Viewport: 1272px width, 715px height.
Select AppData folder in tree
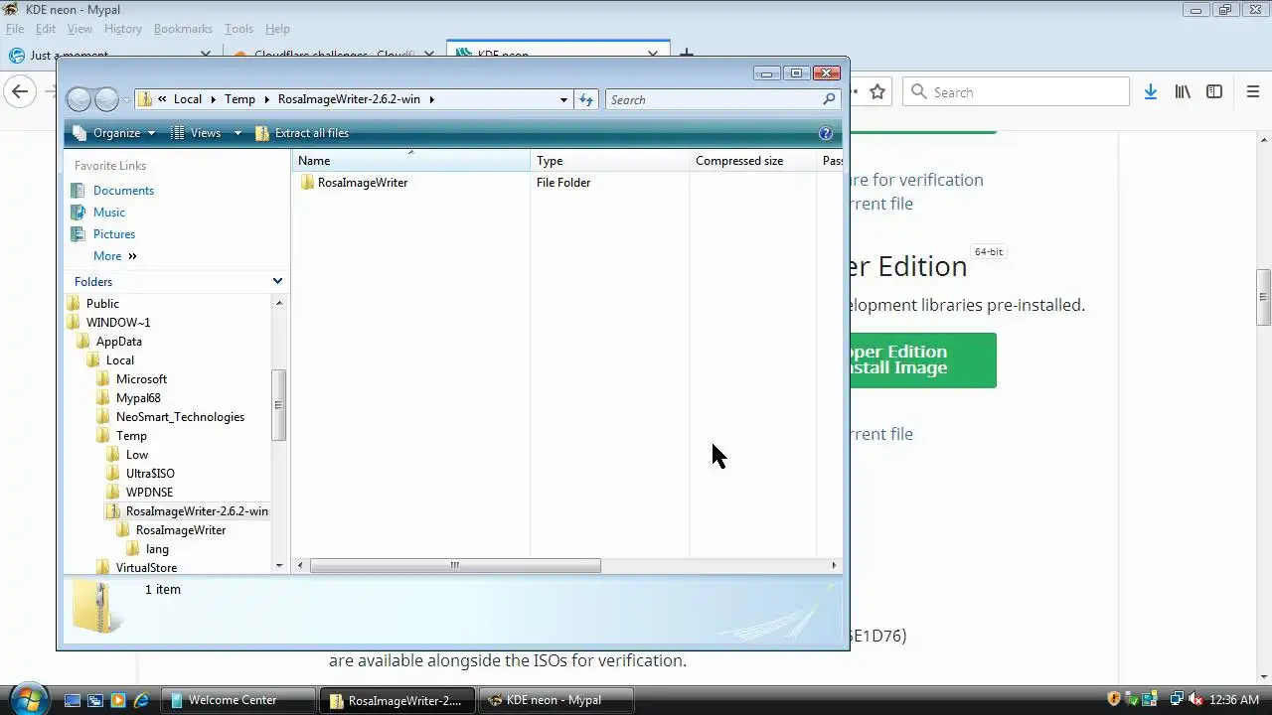click(118, 342)
